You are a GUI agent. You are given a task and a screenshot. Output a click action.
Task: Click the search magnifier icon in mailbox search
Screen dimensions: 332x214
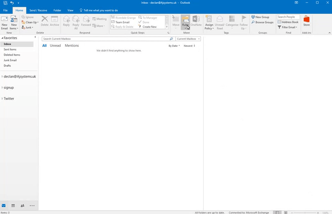[171, 39]
